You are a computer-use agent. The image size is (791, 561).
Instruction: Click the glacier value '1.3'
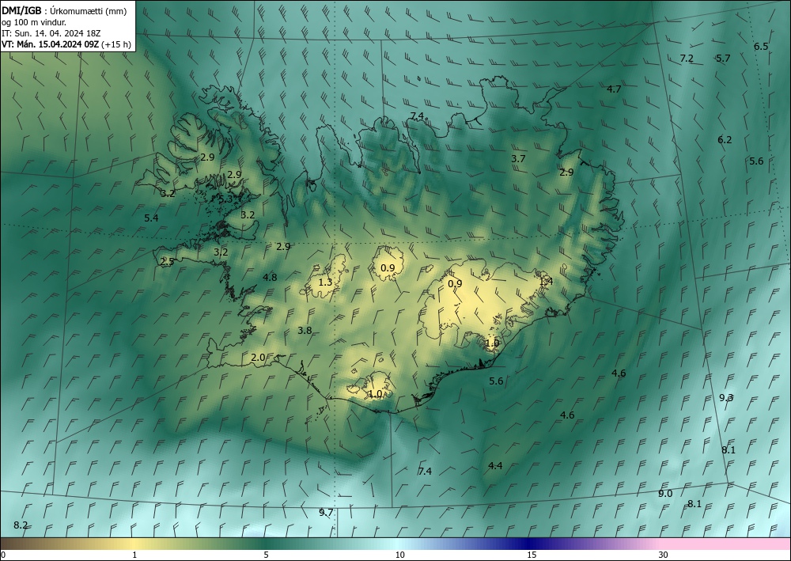(325, 282)
